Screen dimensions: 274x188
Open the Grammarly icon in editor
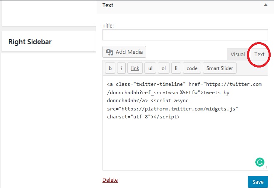[x=260, y=162]
